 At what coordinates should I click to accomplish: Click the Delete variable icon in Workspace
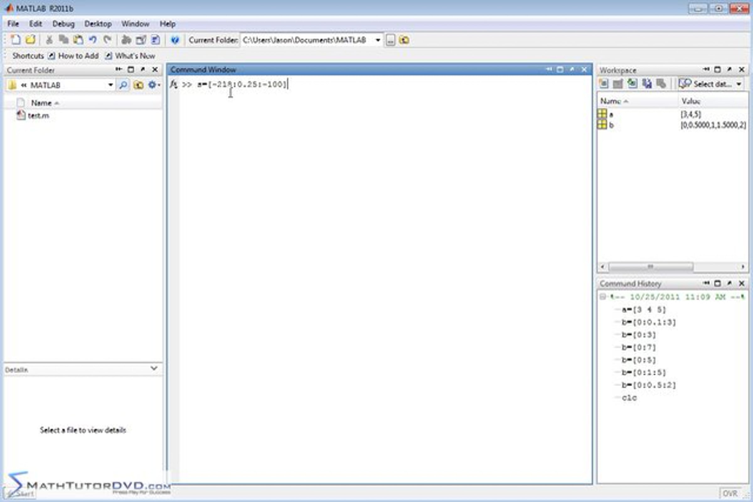coord(661,84)
